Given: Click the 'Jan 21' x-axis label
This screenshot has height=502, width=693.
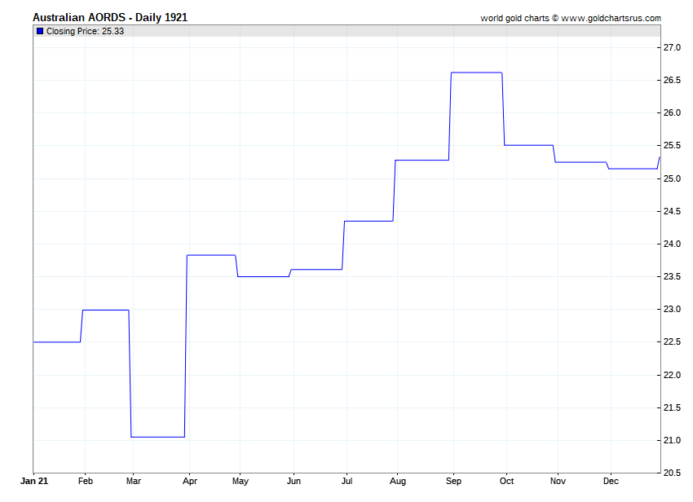Looking at the screenshot, I should click(34, 481).
